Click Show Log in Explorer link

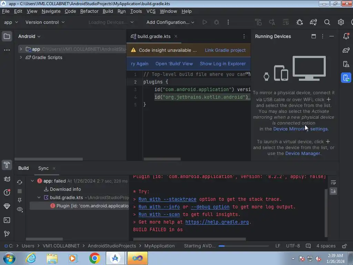(x=223, y=63)
